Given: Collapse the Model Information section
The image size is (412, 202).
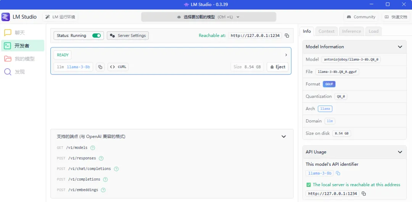Looking at the screenshot, I should pos(400,47).
